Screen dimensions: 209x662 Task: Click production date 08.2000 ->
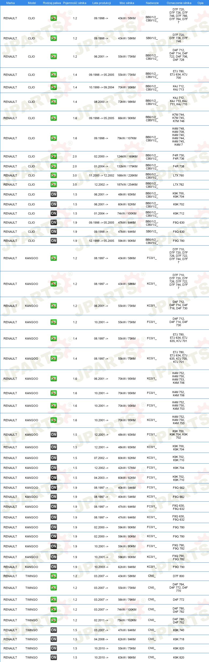(101, 102)
